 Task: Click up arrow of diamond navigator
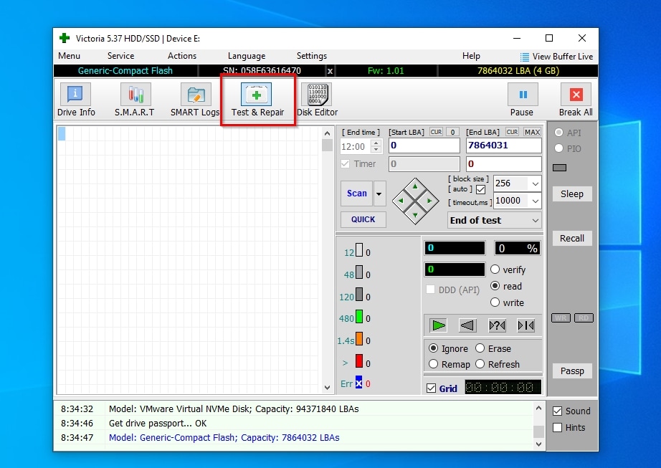coord(415,186)
